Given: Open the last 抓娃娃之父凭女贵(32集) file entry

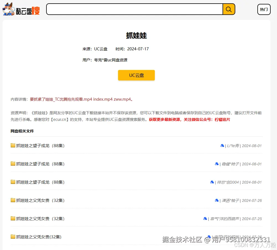Looking at the screenshot, I should click(39, 237).
